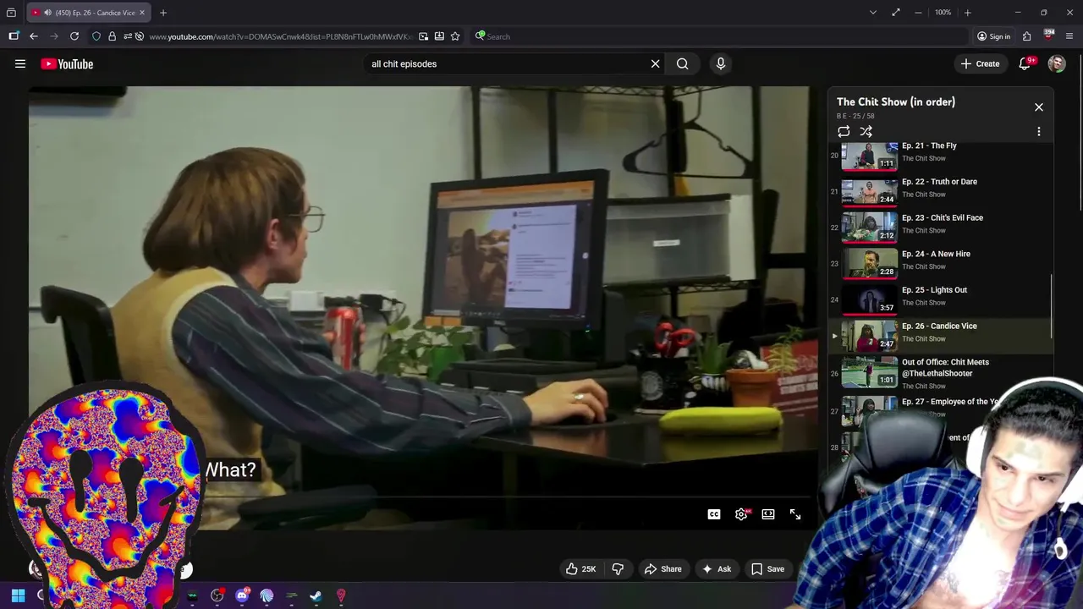The height and width of the screenshot is (609, 1083).
Task: Close the Chit Show playlist panel
Action: (x=1039, y=107)
